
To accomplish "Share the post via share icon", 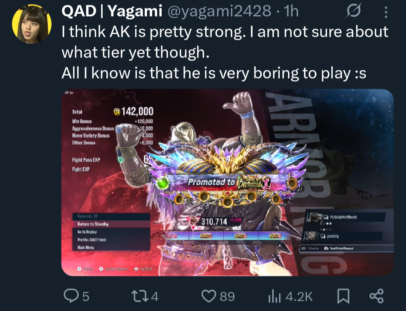I will tap(376, 296).
